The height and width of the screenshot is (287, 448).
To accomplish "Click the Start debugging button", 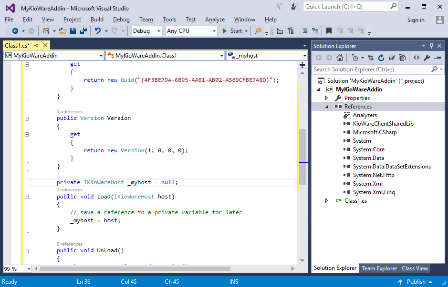I will point(232,31).
